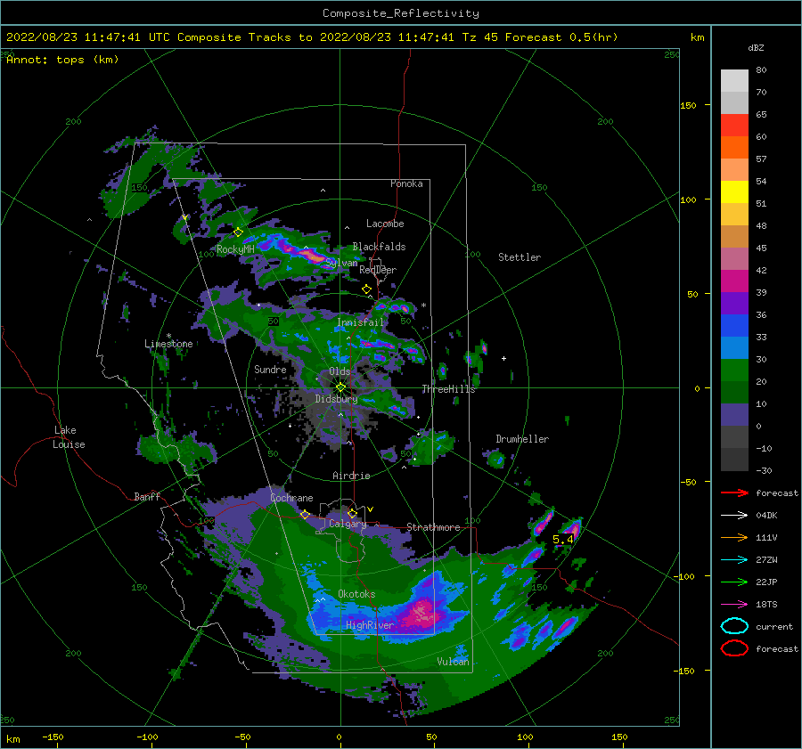
Task: Click the Ponoka label
Action: pyautogui.click(x=406, y=183)
